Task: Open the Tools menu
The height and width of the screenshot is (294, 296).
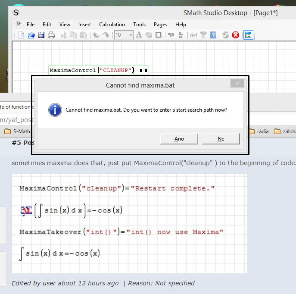Action: tap(139, 25)
